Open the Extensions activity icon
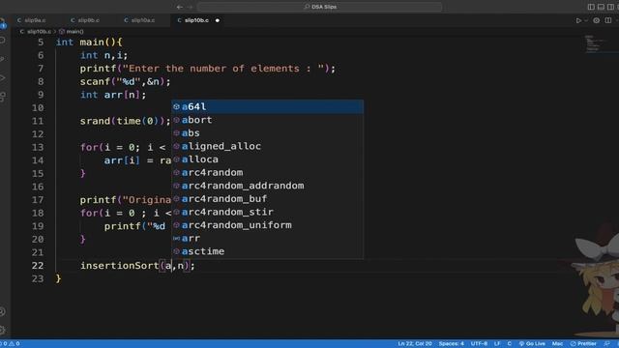The height and width of the screenshot is (348, 619). click(x=3, y=97)
